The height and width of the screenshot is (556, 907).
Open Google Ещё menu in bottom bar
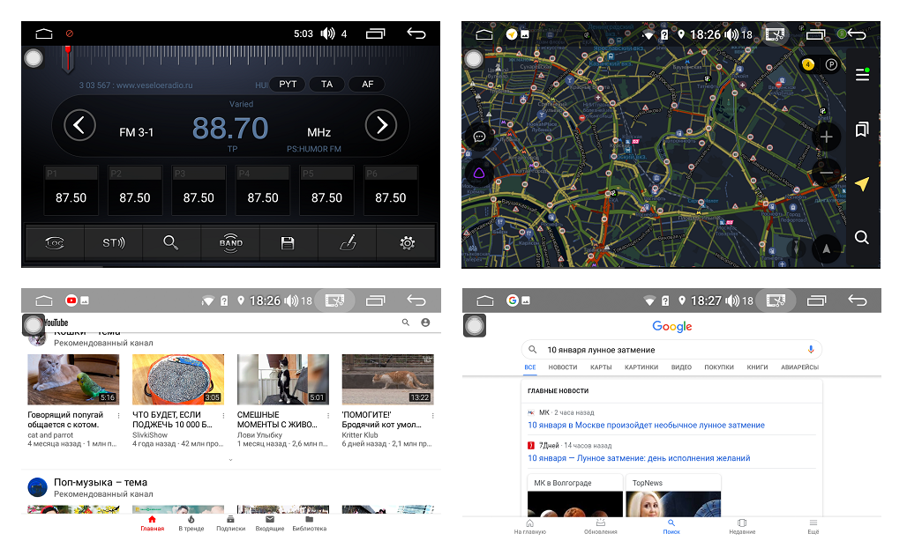(x=813, y=527)
